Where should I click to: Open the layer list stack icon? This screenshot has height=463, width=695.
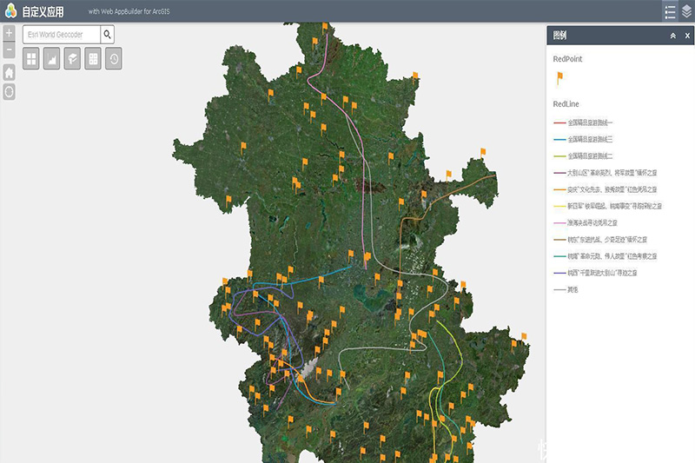tap(686, 11)
